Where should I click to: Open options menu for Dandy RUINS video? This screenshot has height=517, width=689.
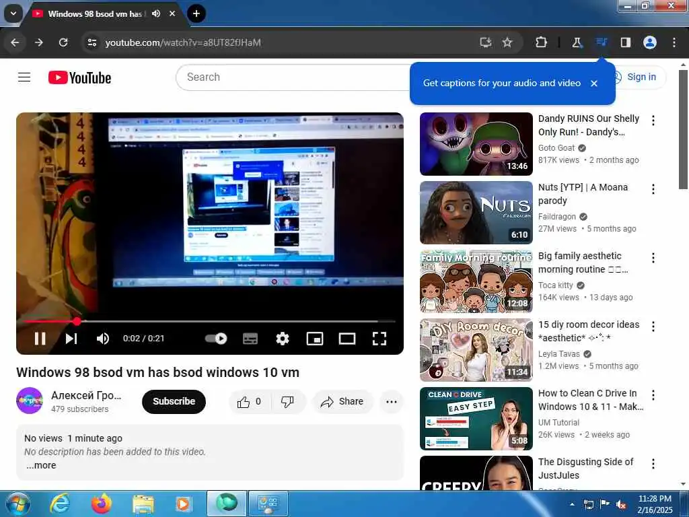(653, 120)
